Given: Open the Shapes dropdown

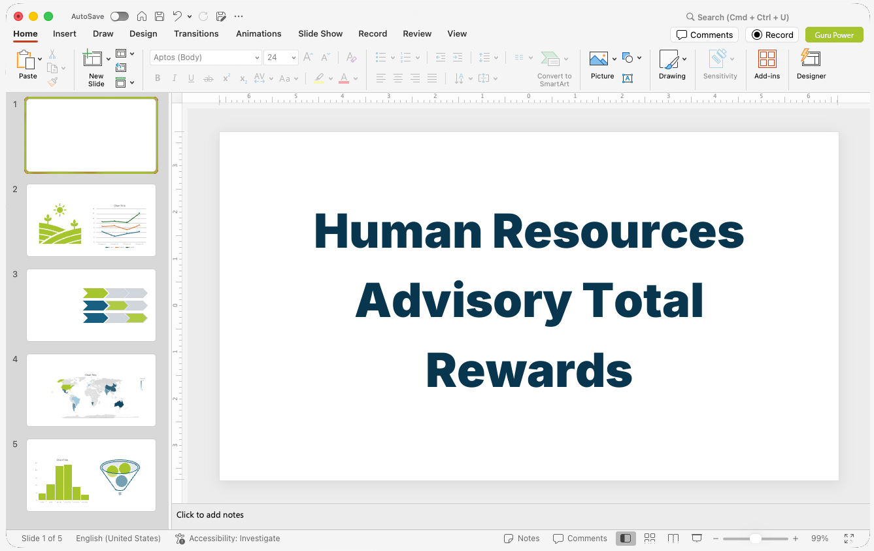Looking at the screenshot, I should point(631,58).
